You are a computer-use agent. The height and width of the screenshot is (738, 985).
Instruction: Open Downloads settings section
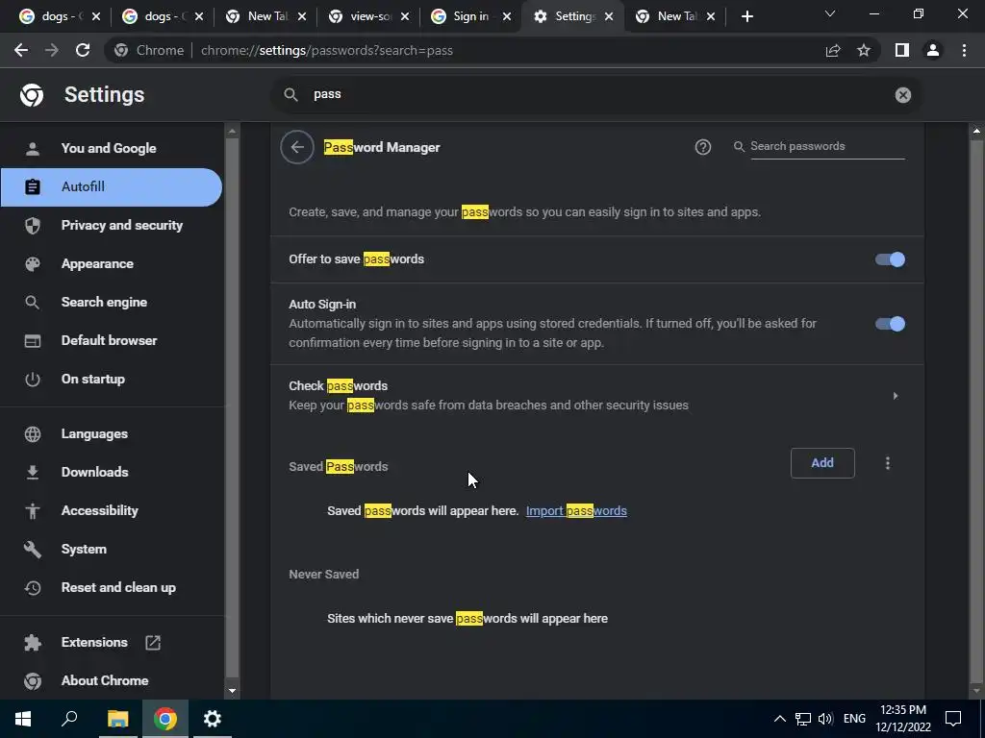click(112, 472)
